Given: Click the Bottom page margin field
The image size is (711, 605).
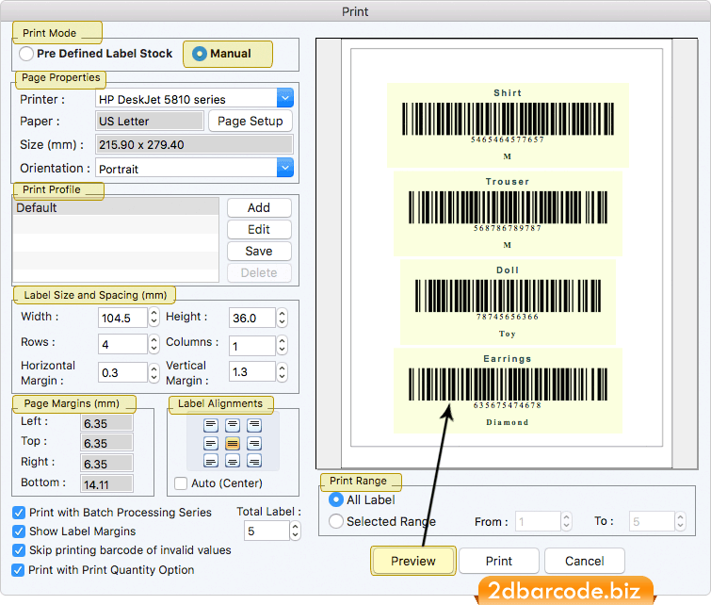Looking at the screenshot, I should click(107, 483).
